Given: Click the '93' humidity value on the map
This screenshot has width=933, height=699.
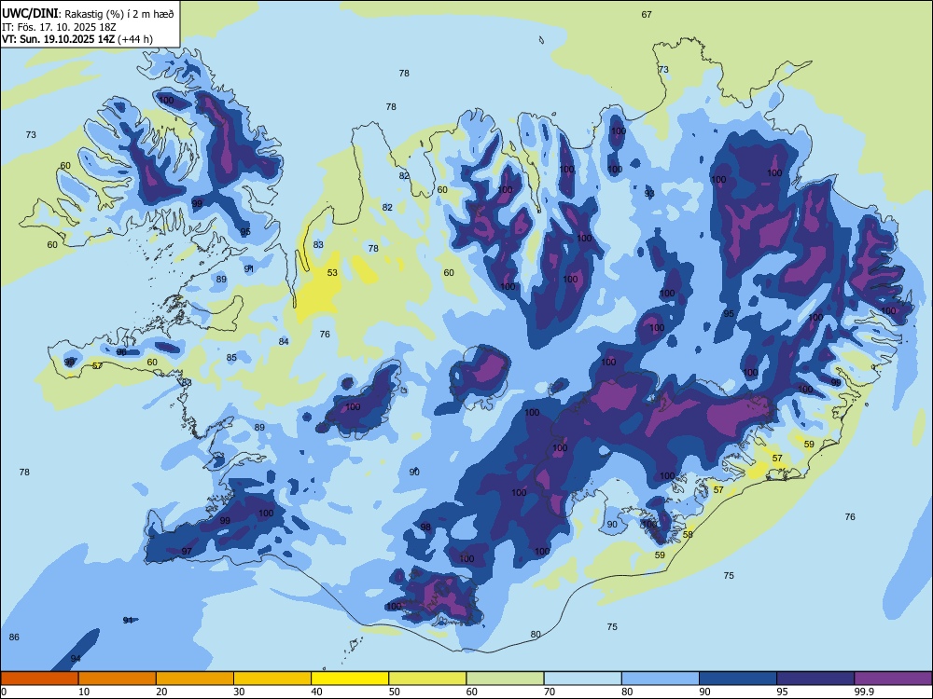Looking at the screenshot, I should 649,193.
